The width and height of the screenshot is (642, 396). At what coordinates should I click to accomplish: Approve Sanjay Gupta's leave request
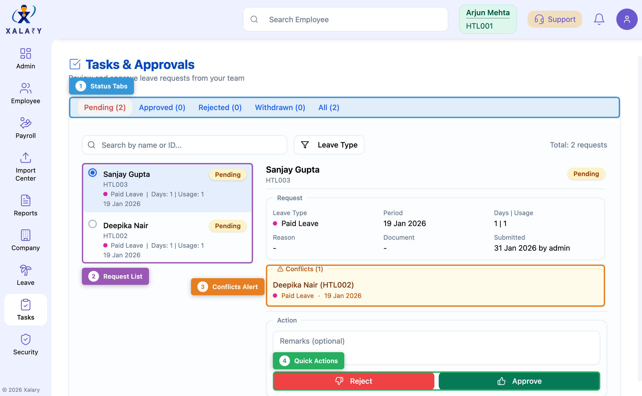tap(519, 381)
